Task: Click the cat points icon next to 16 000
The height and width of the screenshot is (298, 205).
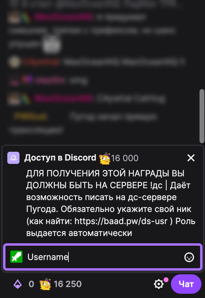Action: pos(105,158)
